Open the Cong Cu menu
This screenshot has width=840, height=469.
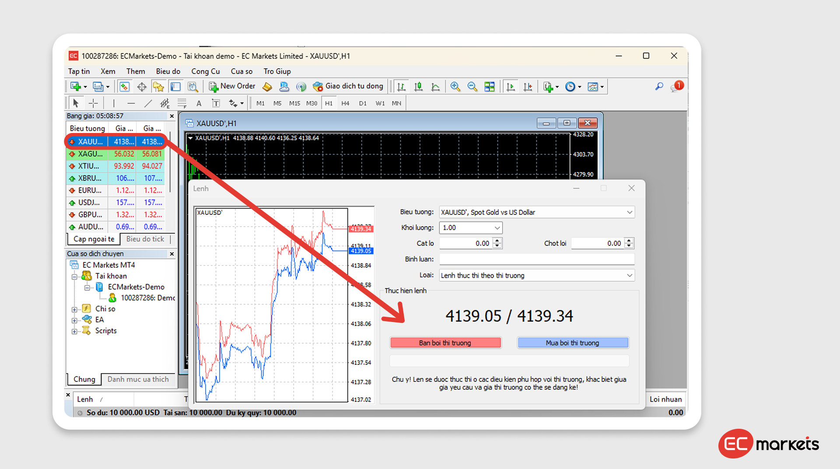pos(205,71)
